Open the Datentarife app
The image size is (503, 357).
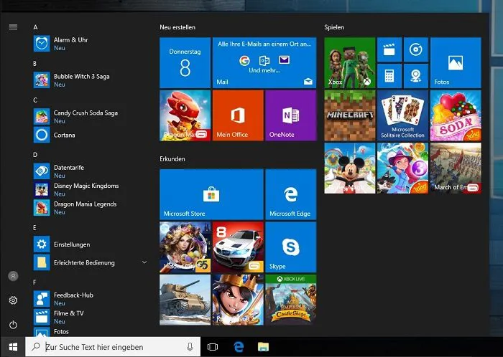click(90, 171)
